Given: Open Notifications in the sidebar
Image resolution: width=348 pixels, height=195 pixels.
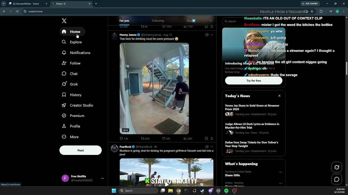Looking at the screenshot, I should click(x=76, y=53).
